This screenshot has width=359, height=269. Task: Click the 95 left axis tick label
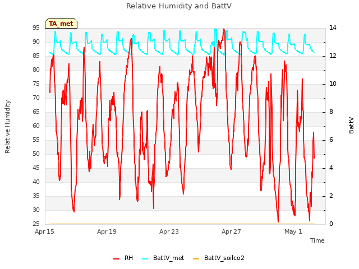tap(36, 27)
